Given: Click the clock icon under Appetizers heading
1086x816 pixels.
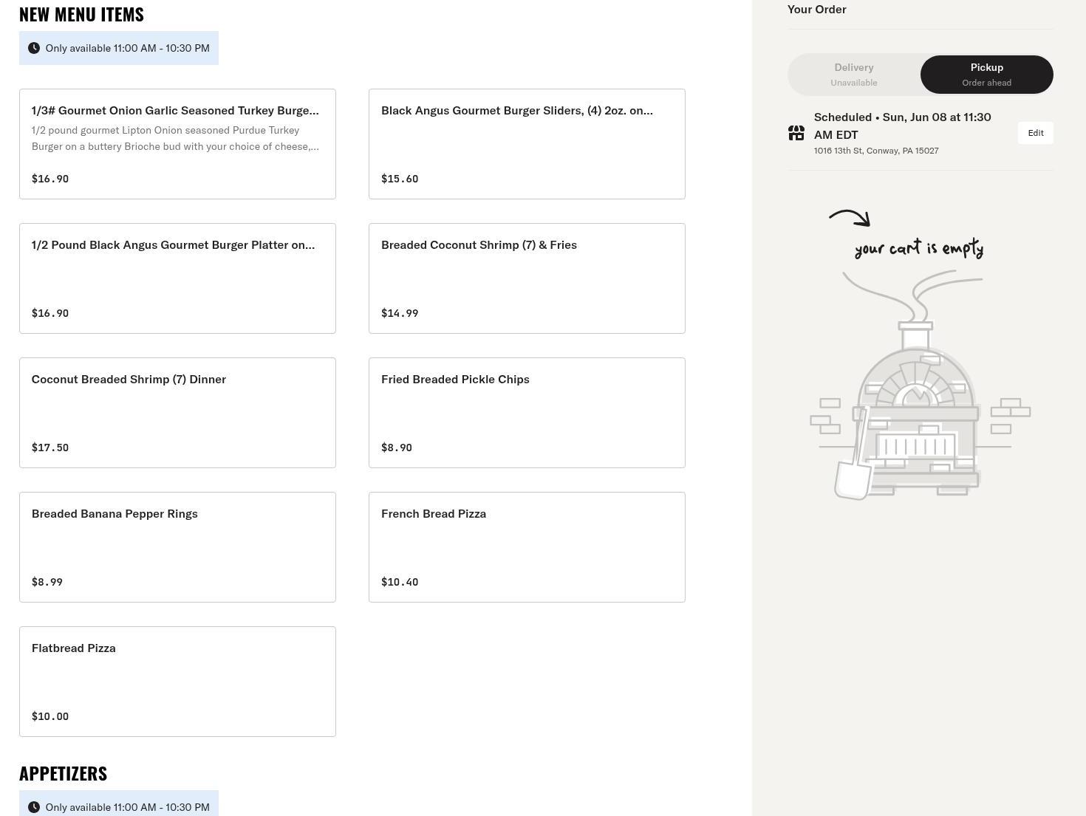Looking at the screenshot, I should pyautogui.click(x=34, y=807).
